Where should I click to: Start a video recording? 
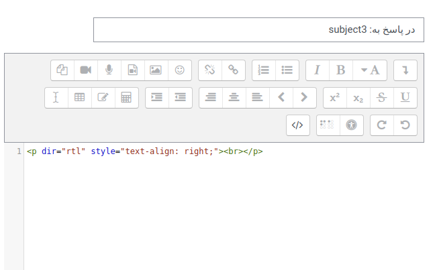tap(86, 70)
